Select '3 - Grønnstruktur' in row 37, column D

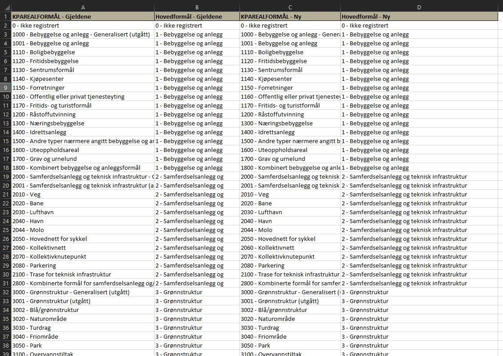point(419,337)
